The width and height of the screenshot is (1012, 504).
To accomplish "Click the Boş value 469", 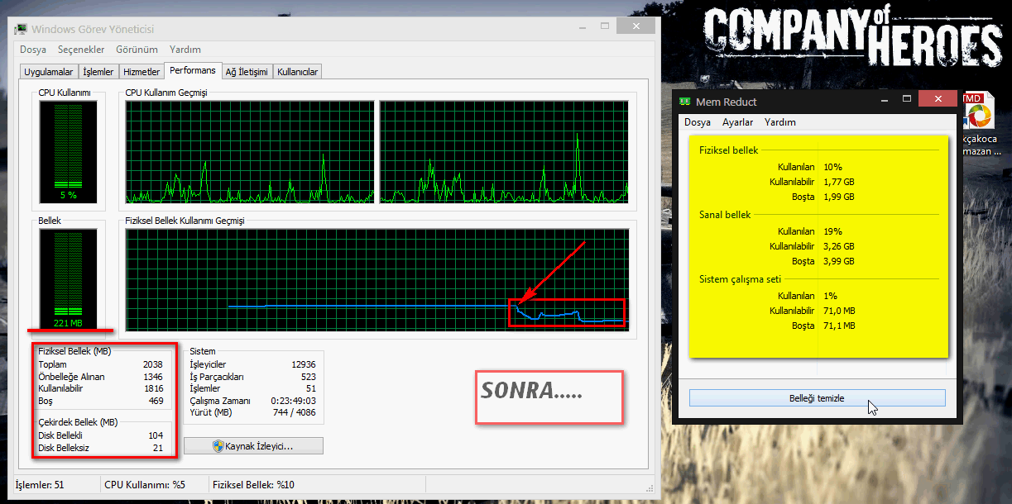I will (x=155, y=401).
